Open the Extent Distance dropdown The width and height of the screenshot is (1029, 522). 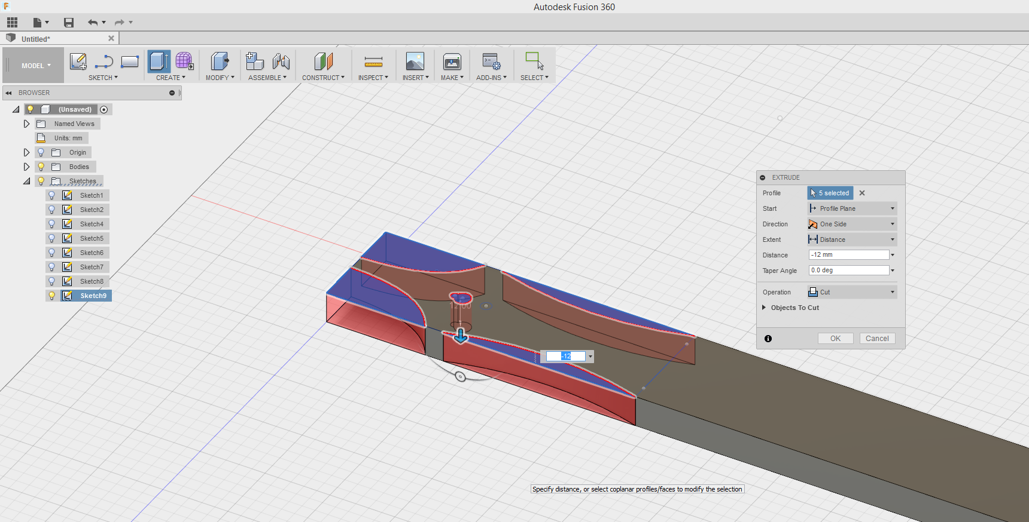(852, 239)
